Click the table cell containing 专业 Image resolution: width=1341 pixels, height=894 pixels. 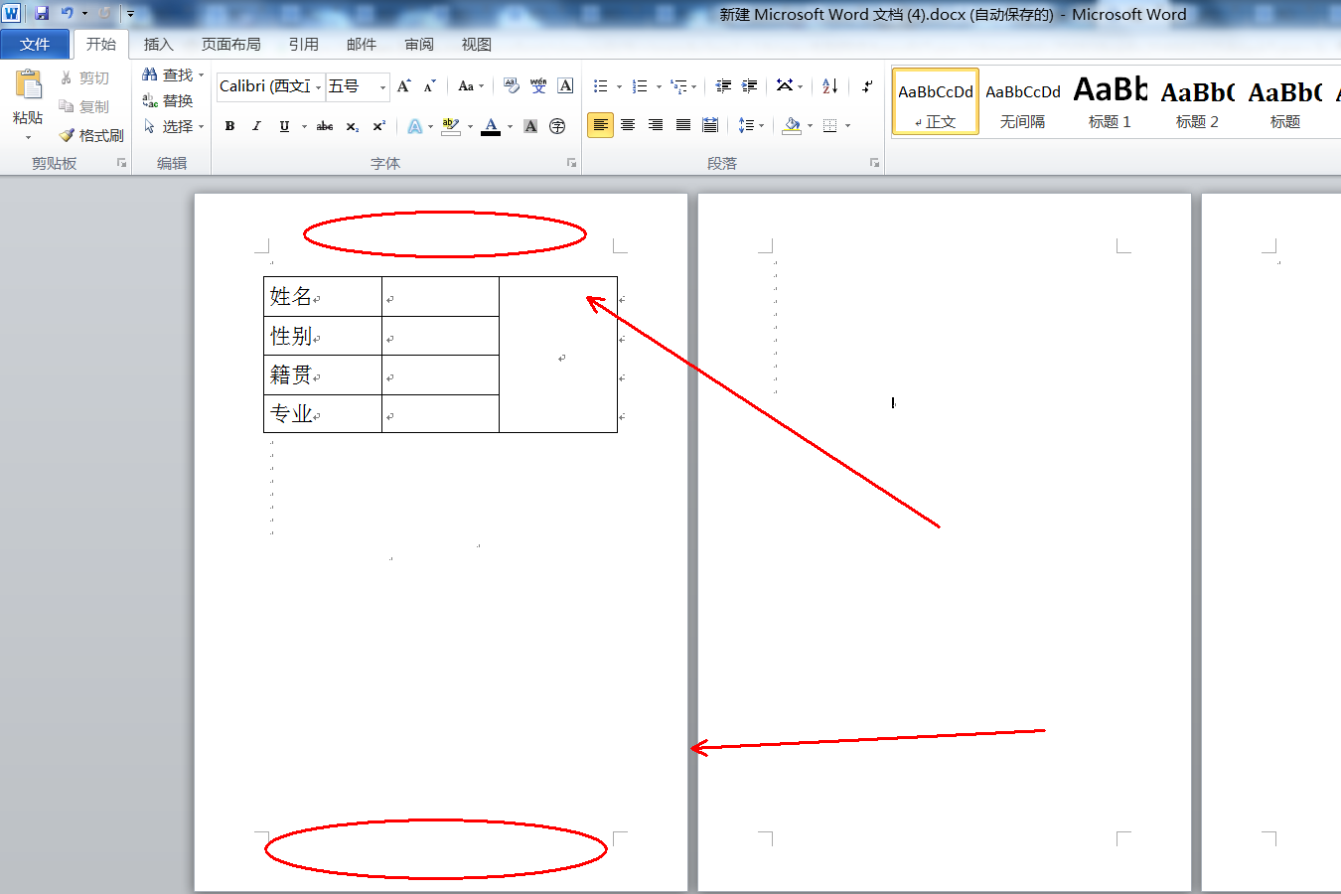coord(323,413)
